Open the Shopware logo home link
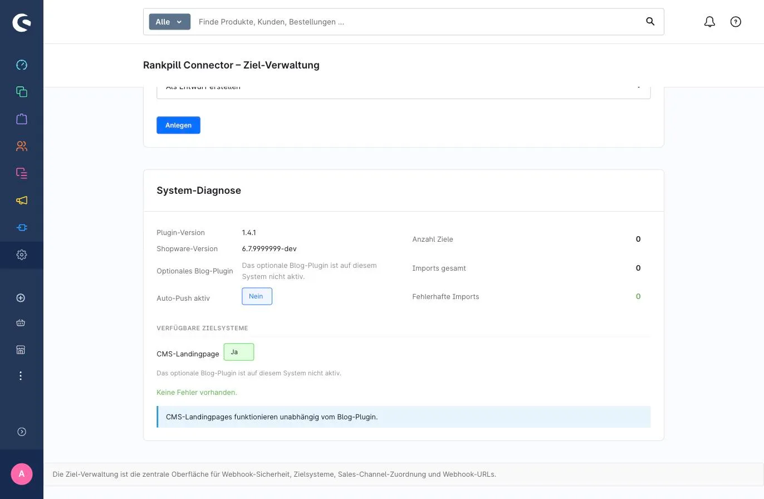 (x=22, y=22)
